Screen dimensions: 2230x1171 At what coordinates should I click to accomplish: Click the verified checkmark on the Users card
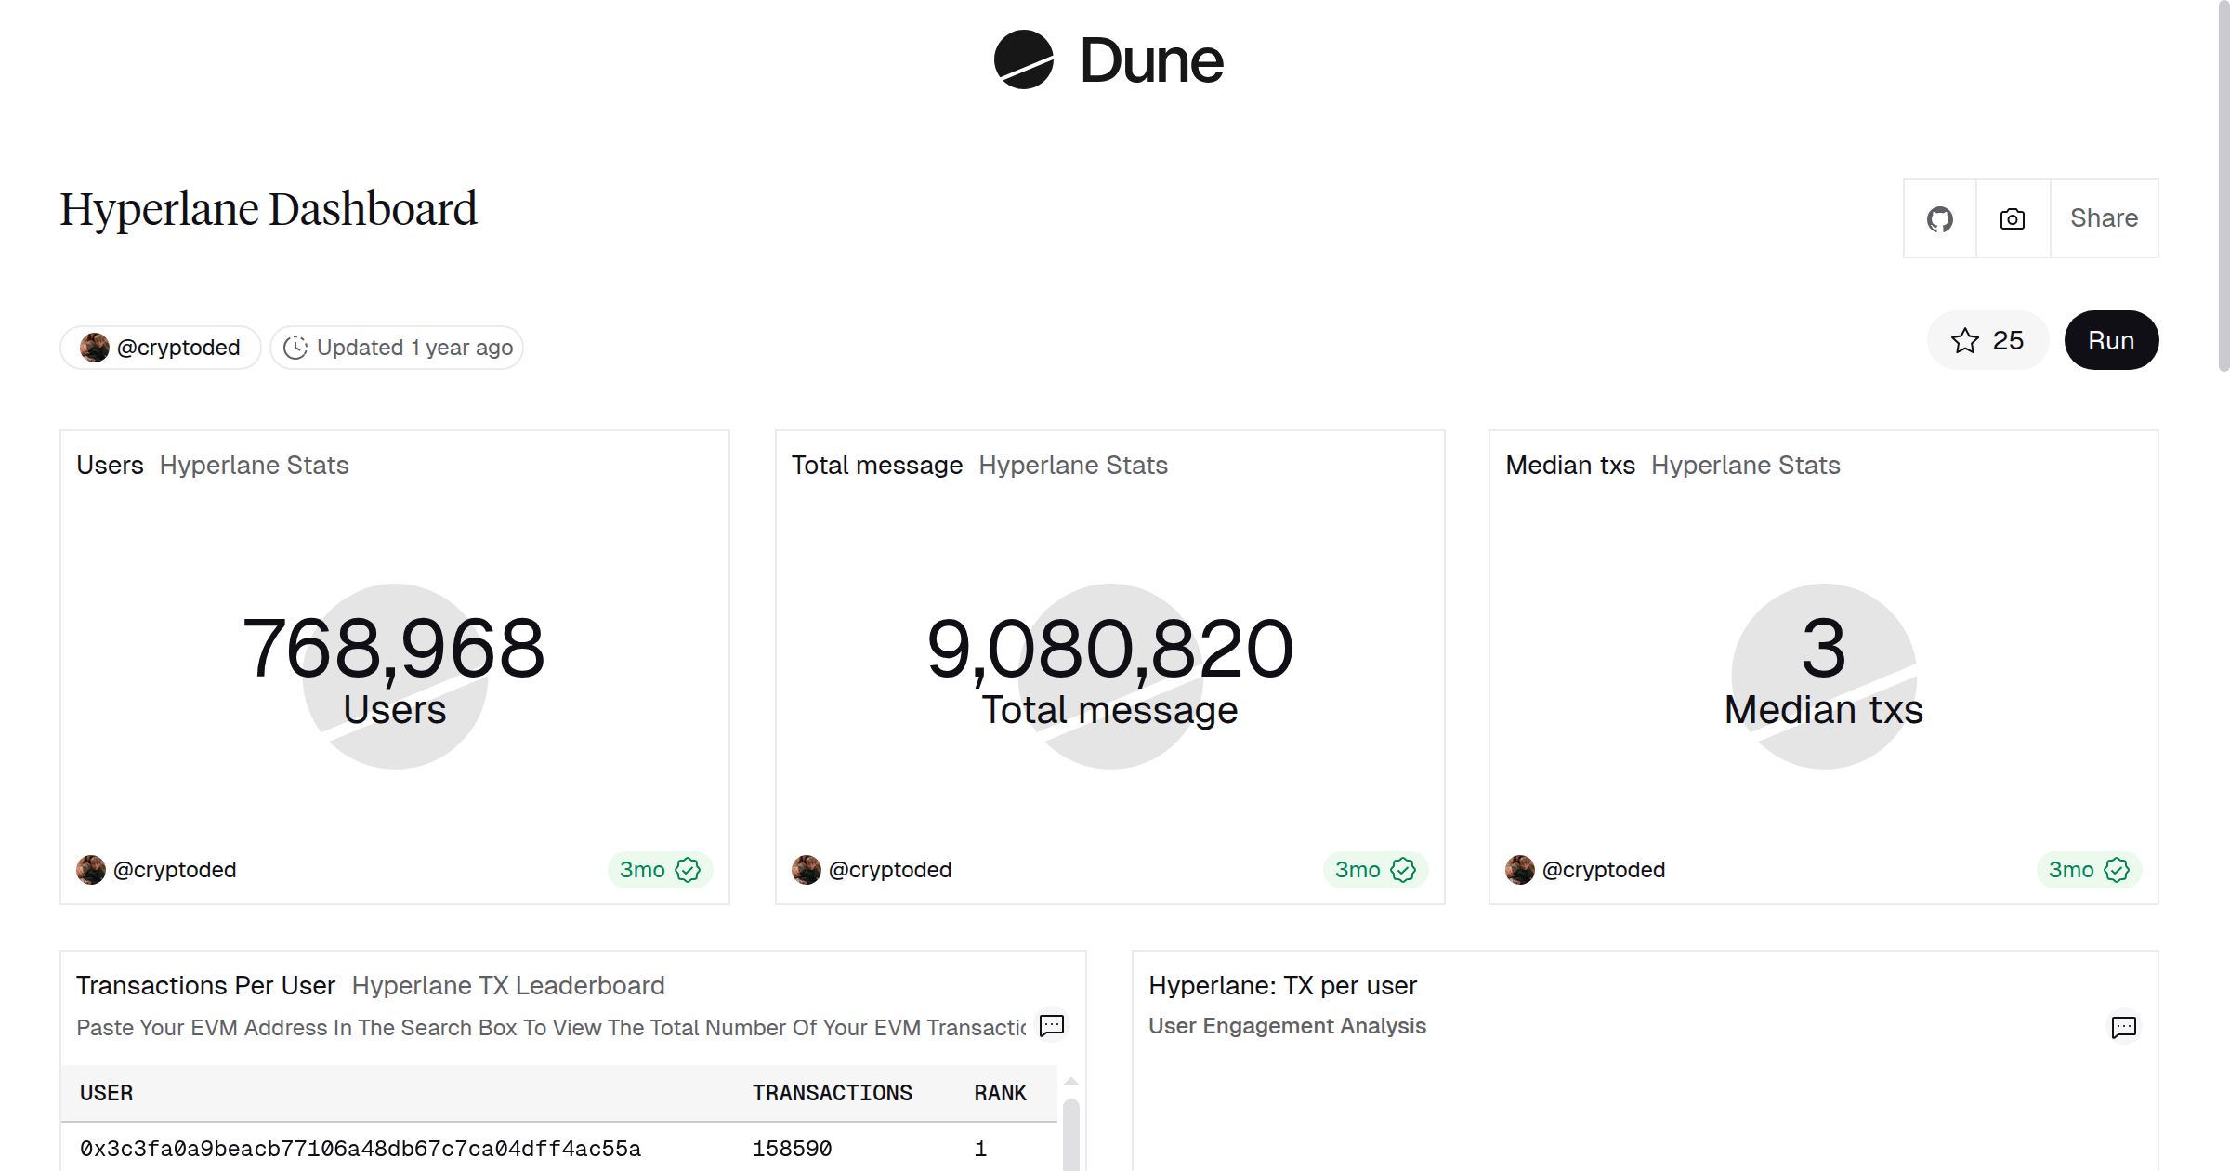[x=687, y=869]
